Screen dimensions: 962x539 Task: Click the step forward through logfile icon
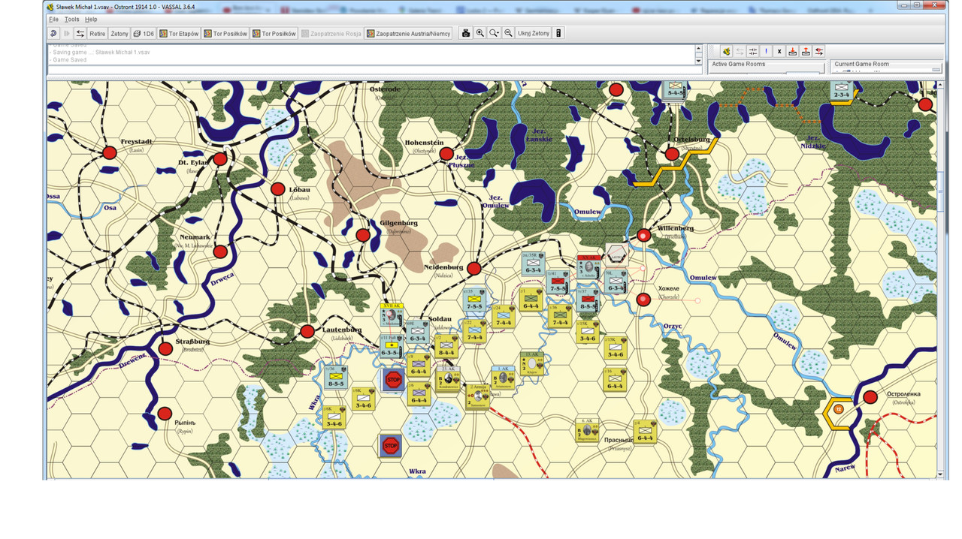tap(67, 34)
